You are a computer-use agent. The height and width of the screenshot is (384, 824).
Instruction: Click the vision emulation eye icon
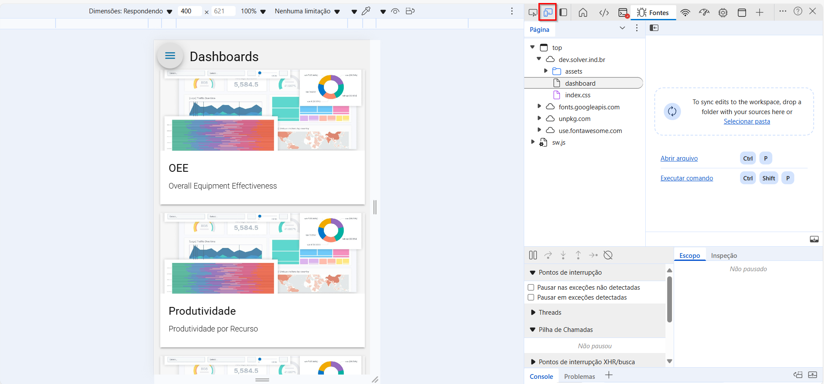point(395,11)
